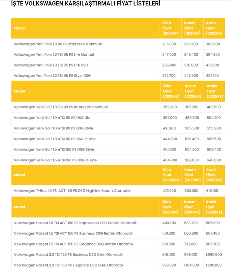The height and width of the screenshot is (278, 231).
Task: Select T-Roc Aralık price 619.100
Action: click(x=212, y=191)
